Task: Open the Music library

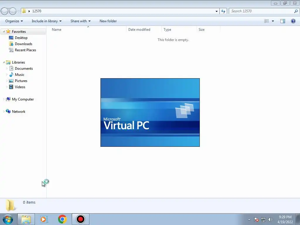Action: 20,75
